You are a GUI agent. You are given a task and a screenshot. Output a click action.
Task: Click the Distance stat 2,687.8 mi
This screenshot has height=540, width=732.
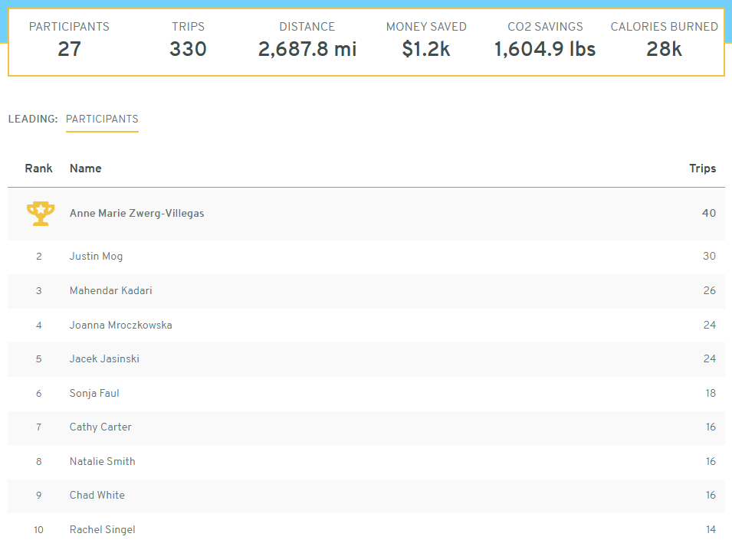[x=307, y=50]
